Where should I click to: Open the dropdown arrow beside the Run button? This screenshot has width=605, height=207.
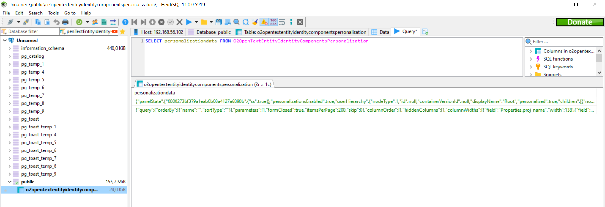[196, 22]
